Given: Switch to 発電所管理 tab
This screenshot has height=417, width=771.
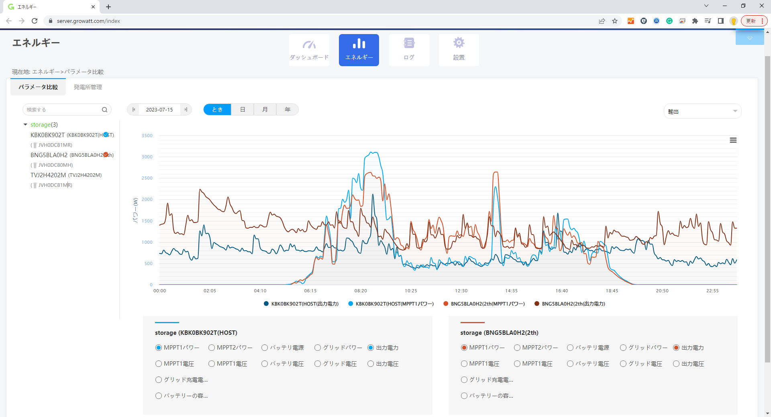Looking at the screenshot, I should pyautogui.click(x=88, y=87).
